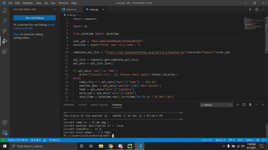The height and width of the screenshot is (150, 268).
Task: Close the terminal panel
Action: [263, 105]
